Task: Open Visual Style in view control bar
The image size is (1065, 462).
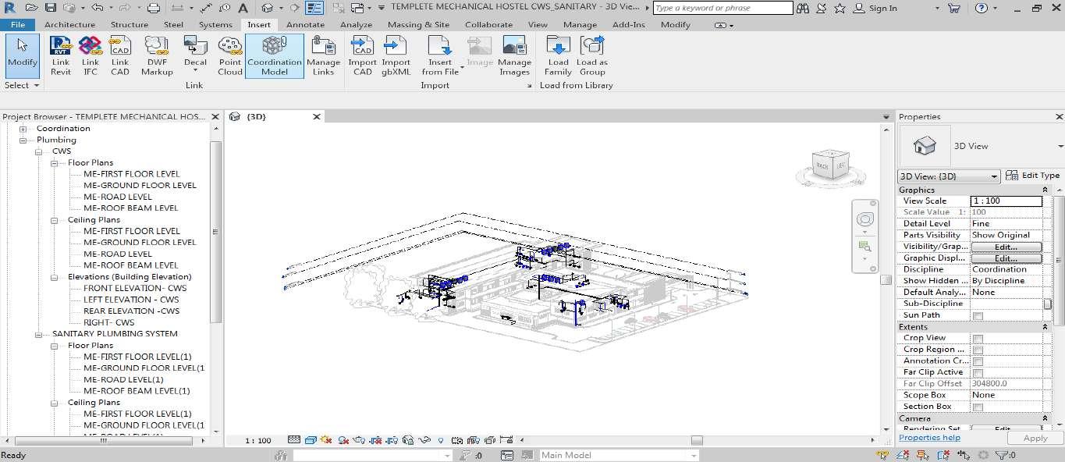Action: tap(311, 440)
